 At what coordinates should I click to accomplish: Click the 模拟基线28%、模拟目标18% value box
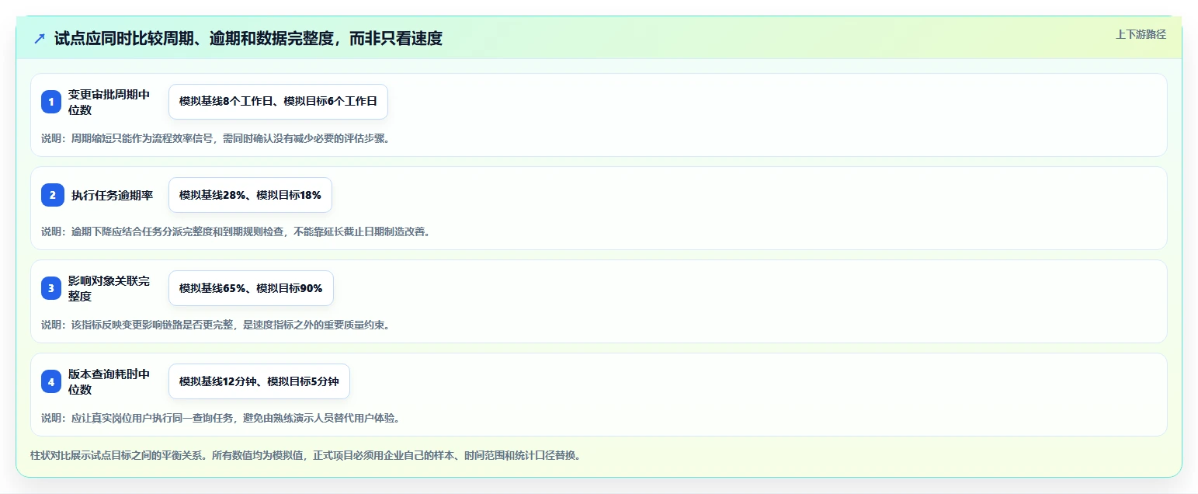pyautogui.click(x=250, y=195)
